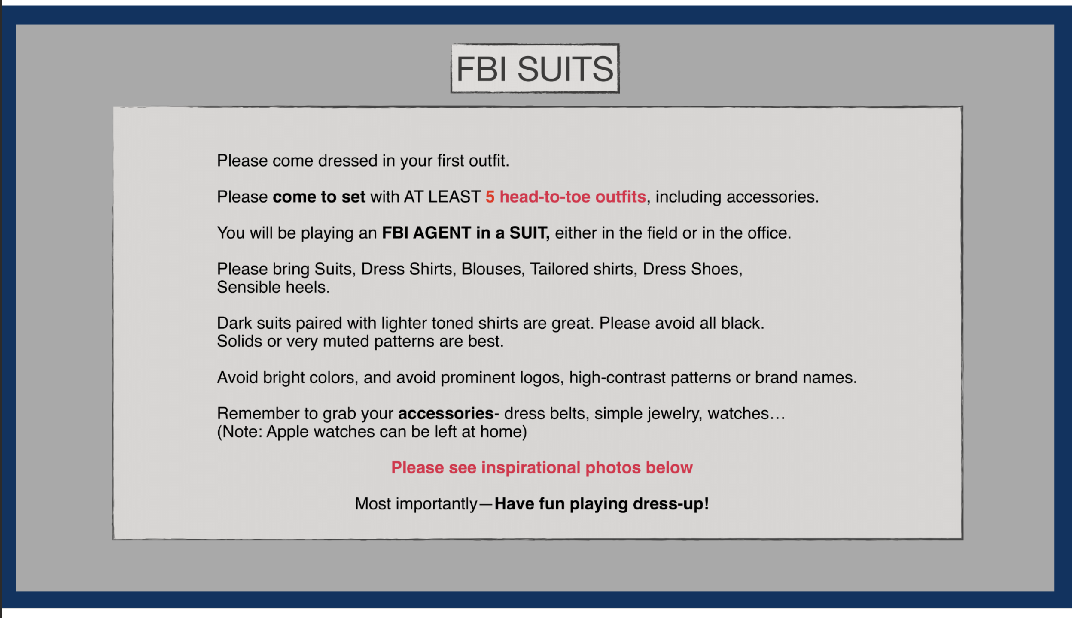Screen dimensions: 1072x618
Task: Click the FBI SUITS title box
Action: (x=535, y=68)
